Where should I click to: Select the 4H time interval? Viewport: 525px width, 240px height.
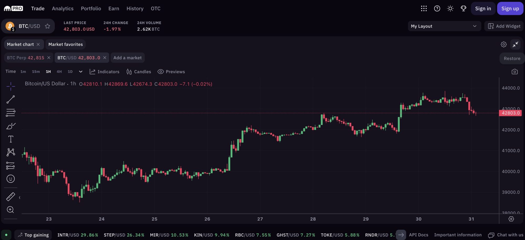pos(59,72)
